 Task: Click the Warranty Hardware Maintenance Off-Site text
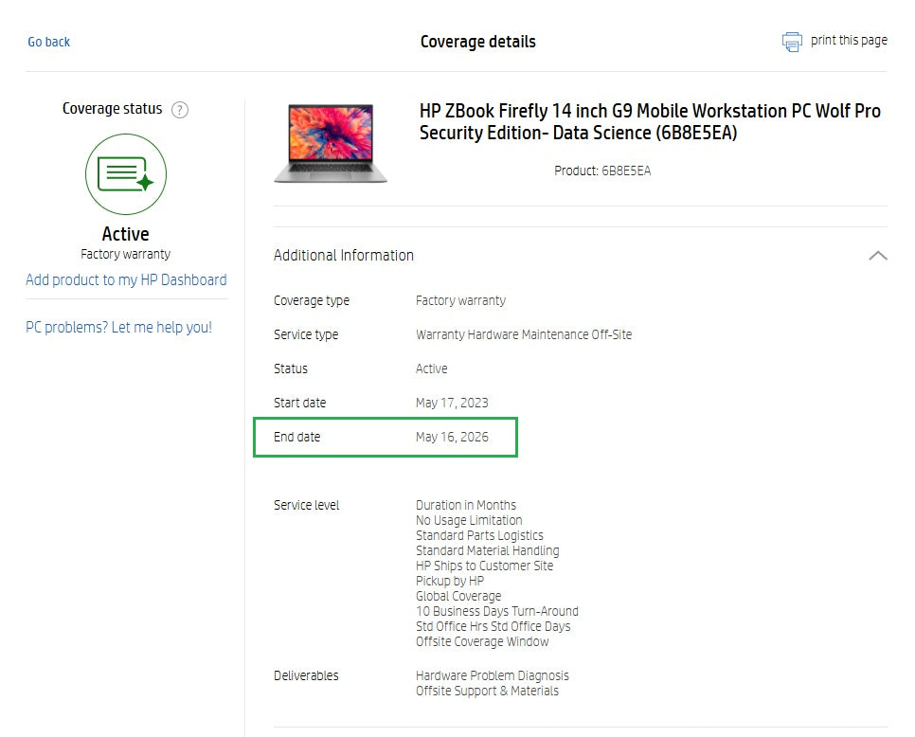524,335
